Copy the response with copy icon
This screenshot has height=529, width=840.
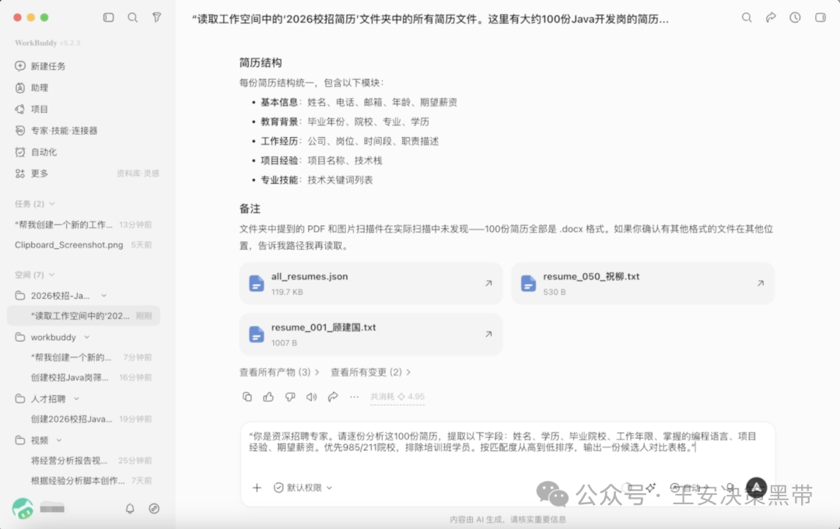247,397
